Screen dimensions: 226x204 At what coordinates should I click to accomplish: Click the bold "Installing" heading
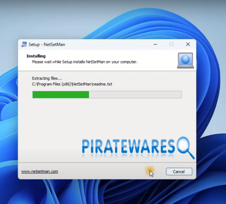coord(36,56)
